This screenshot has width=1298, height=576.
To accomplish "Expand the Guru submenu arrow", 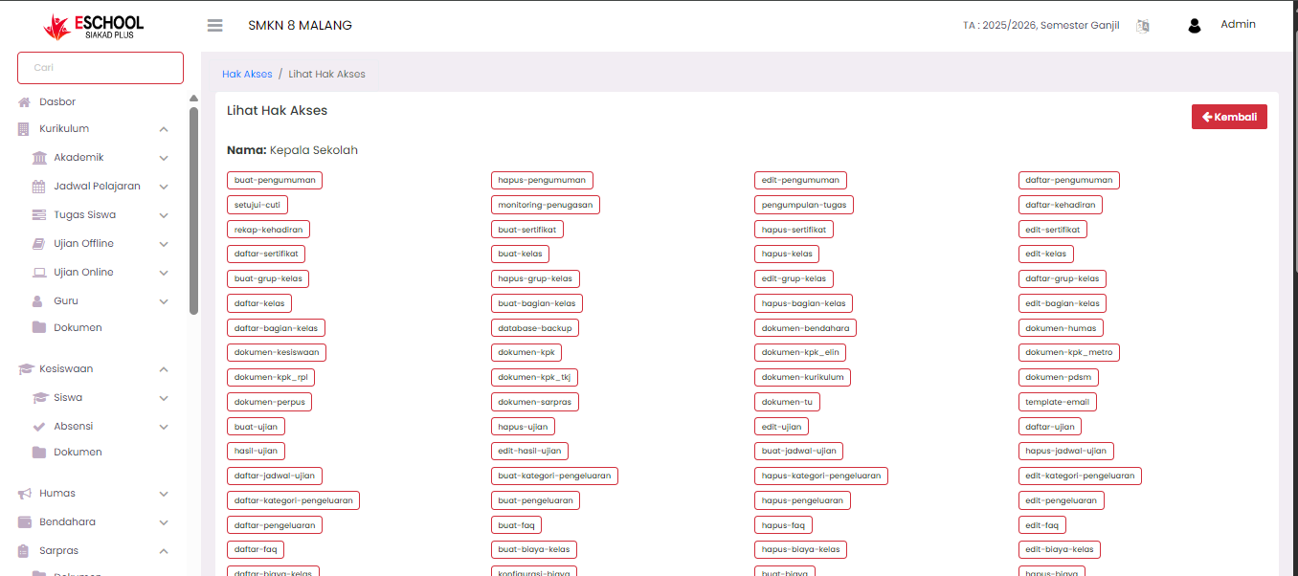I will [x=164, y=301].
